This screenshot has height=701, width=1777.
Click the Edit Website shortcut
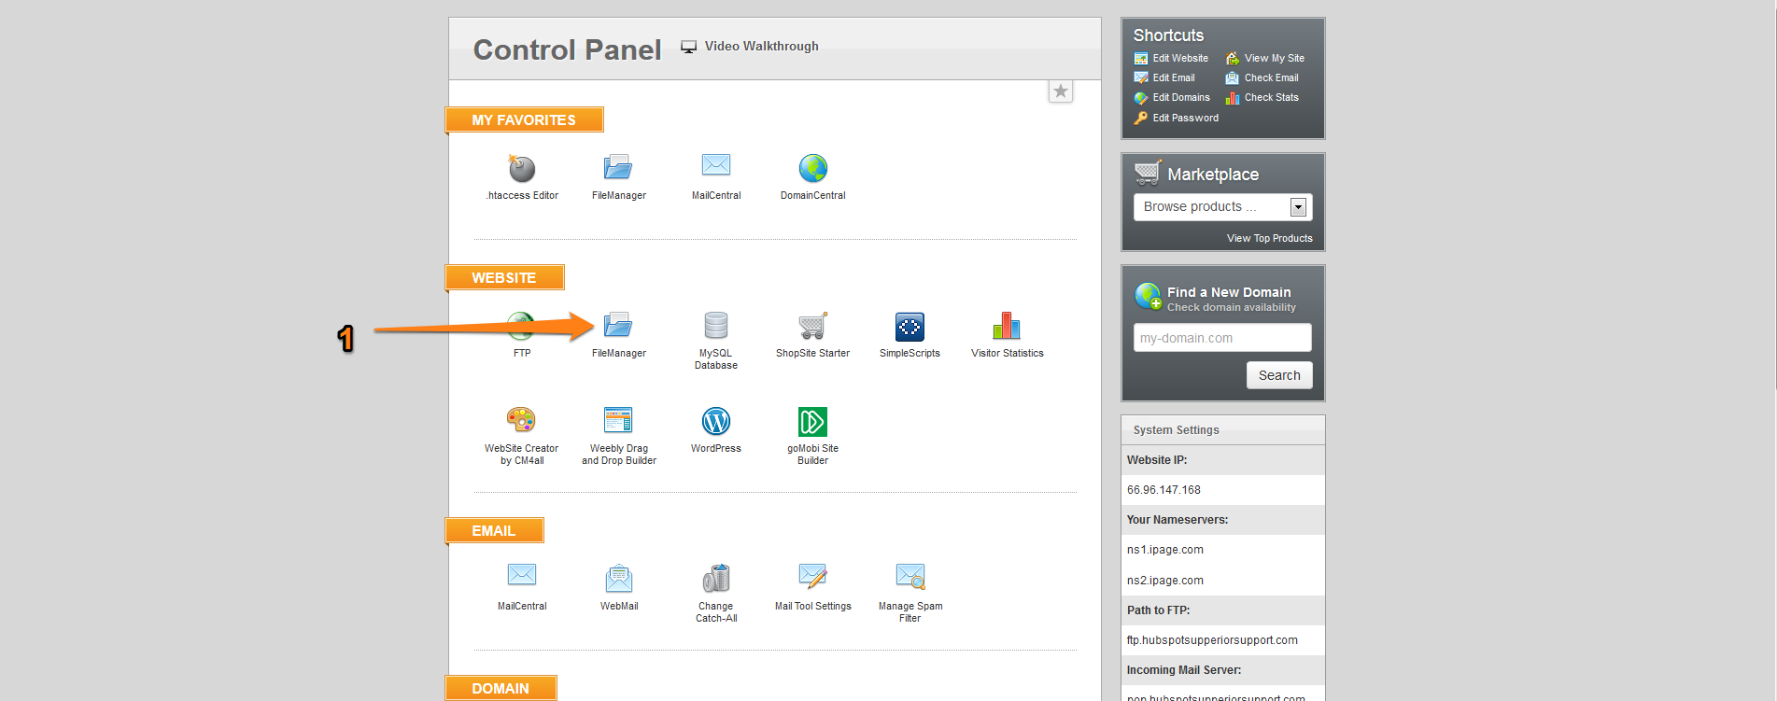[x=1171, y=59]
